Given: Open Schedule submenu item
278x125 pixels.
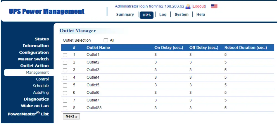Looking at the screenshot, I should (41, 86).
